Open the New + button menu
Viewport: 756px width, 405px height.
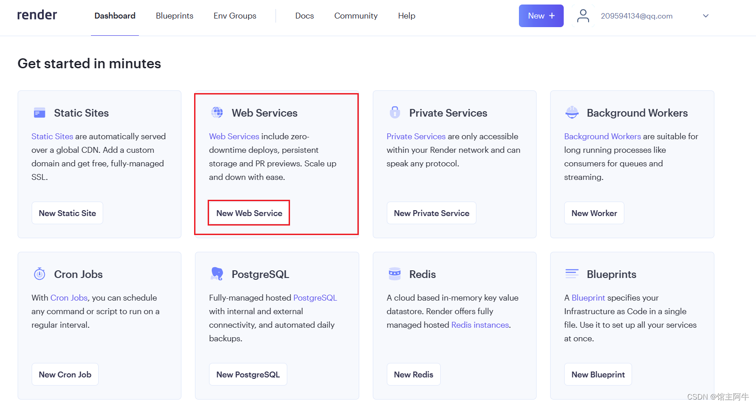coord(541,16)
